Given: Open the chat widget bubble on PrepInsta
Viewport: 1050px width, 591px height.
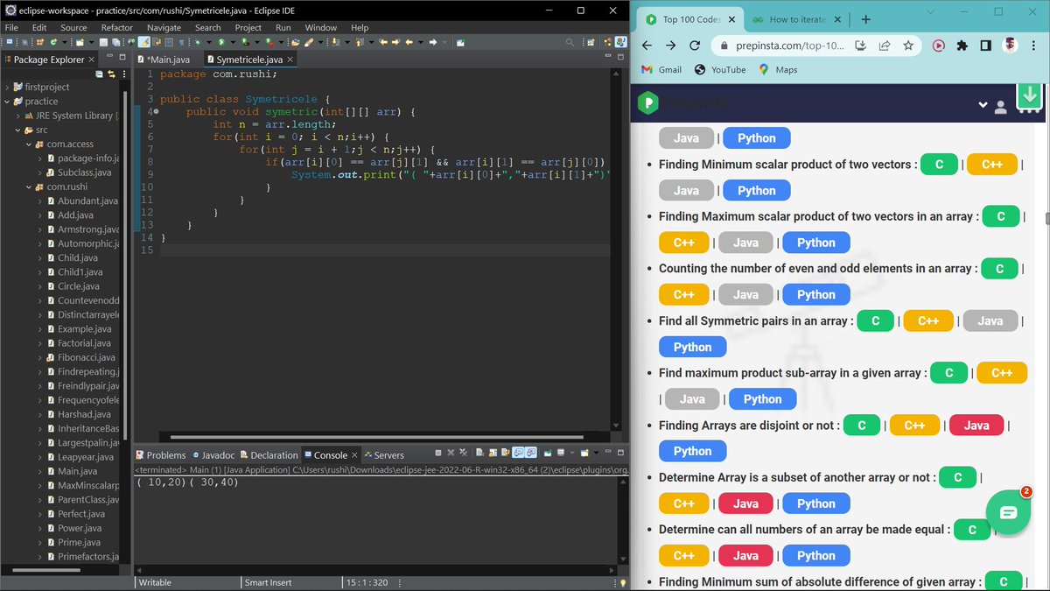Looking at the screenshot, I should pyautogui.click(x=1008, y=512).
